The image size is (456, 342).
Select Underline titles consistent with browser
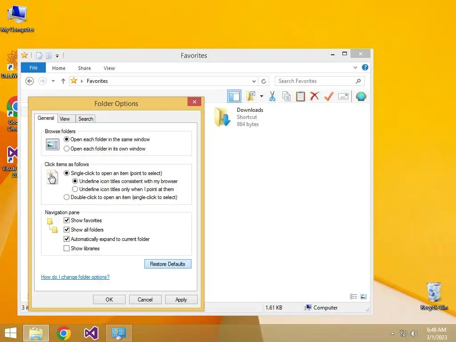[125, 181]
